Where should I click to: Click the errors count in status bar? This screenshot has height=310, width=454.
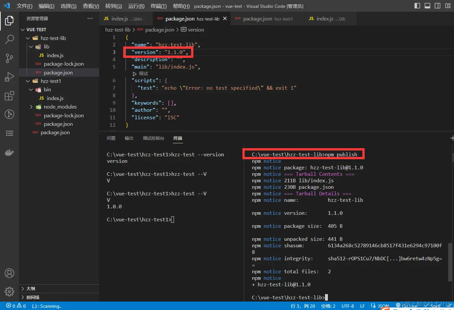11,306
